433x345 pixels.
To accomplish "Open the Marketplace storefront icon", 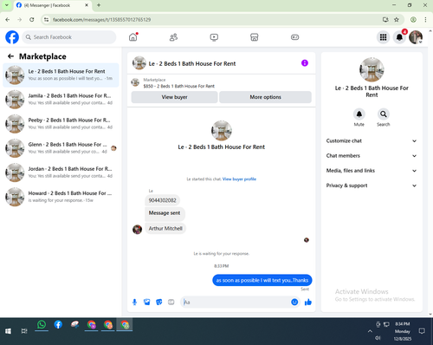I will (x=255, y=37).
